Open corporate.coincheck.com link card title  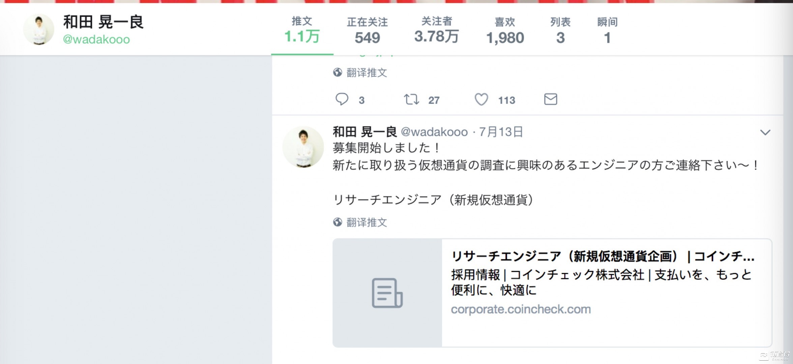603,256
